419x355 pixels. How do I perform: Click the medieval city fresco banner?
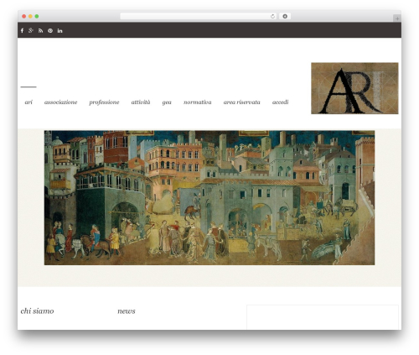pyautogui.click(x=209, y=197)
